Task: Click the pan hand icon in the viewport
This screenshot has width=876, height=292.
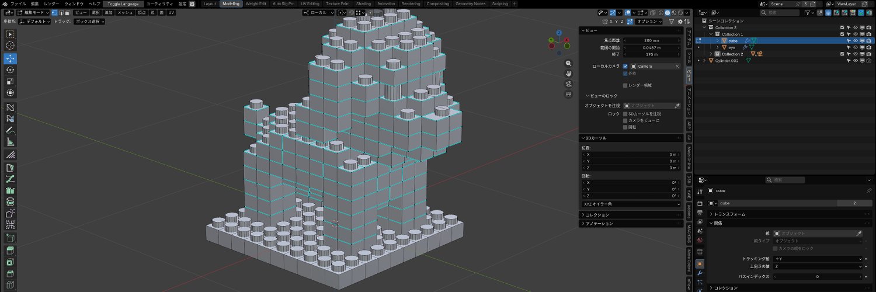Action: 568,74
